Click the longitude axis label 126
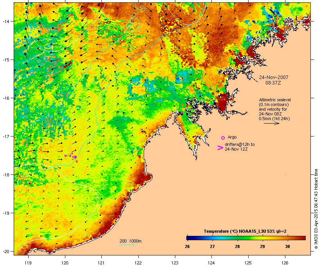Viewport: 321px width, 266px height. click(285, 263)
